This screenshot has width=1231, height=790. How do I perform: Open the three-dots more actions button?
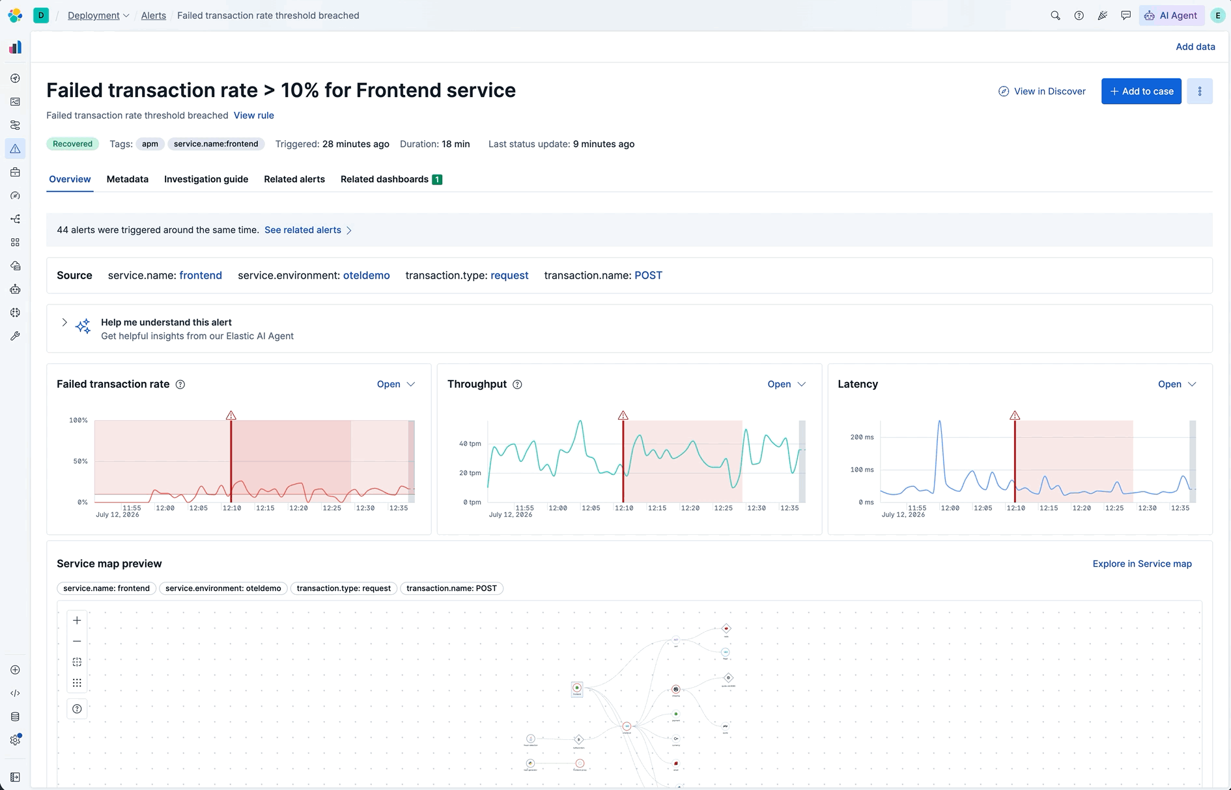pyautogui.click(x=1199, y=91)
